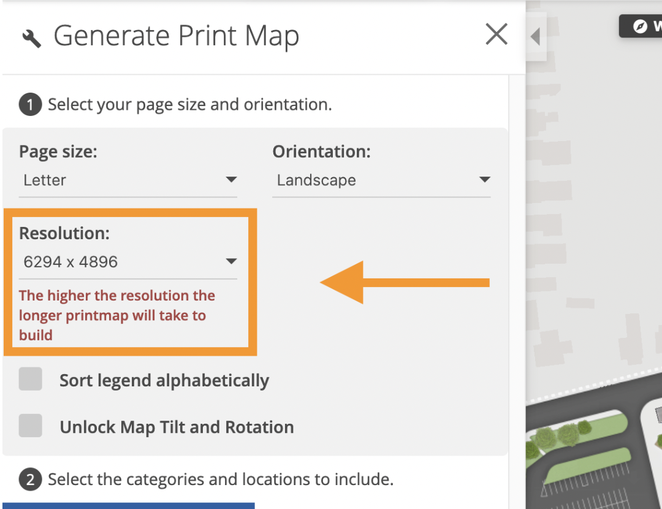Click the Resolution label
The image size is (662, 509).
[x=64, y=233]
